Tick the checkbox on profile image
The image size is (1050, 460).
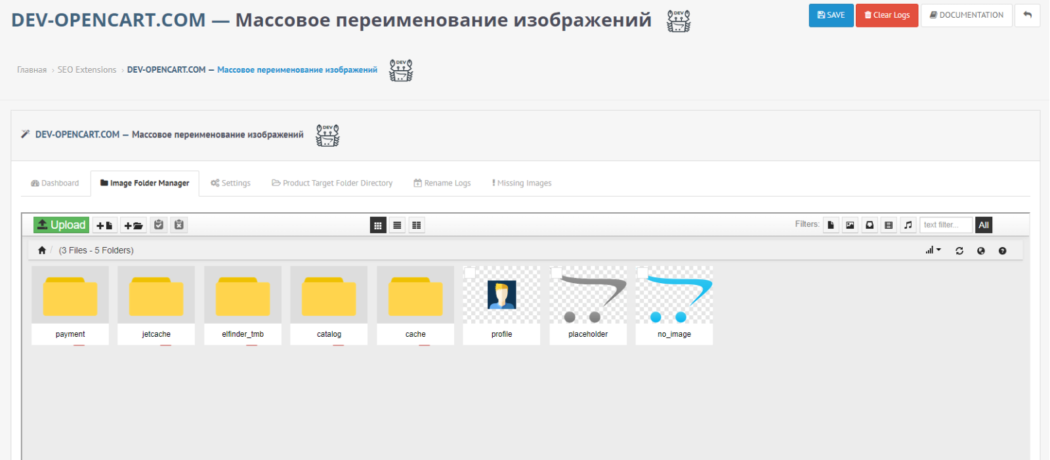(x=470, y=273)
